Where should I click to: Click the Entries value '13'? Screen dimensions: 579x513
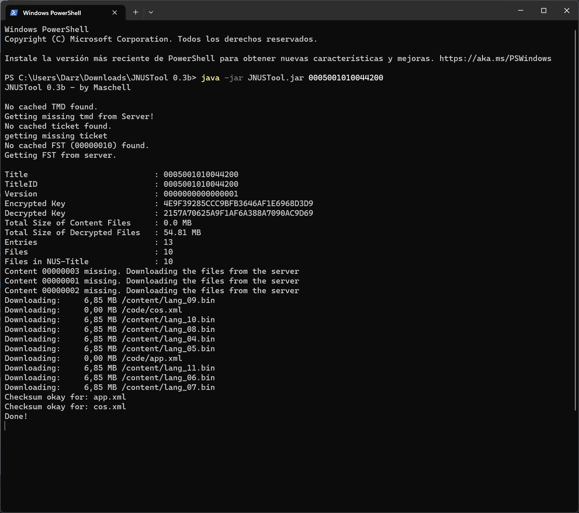(x=168, y=242)
